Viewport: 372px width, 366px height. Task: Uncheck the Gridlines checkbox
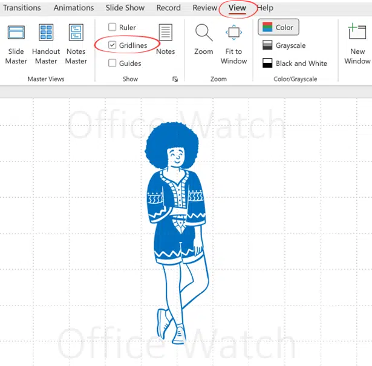click(x=113, y=45)
